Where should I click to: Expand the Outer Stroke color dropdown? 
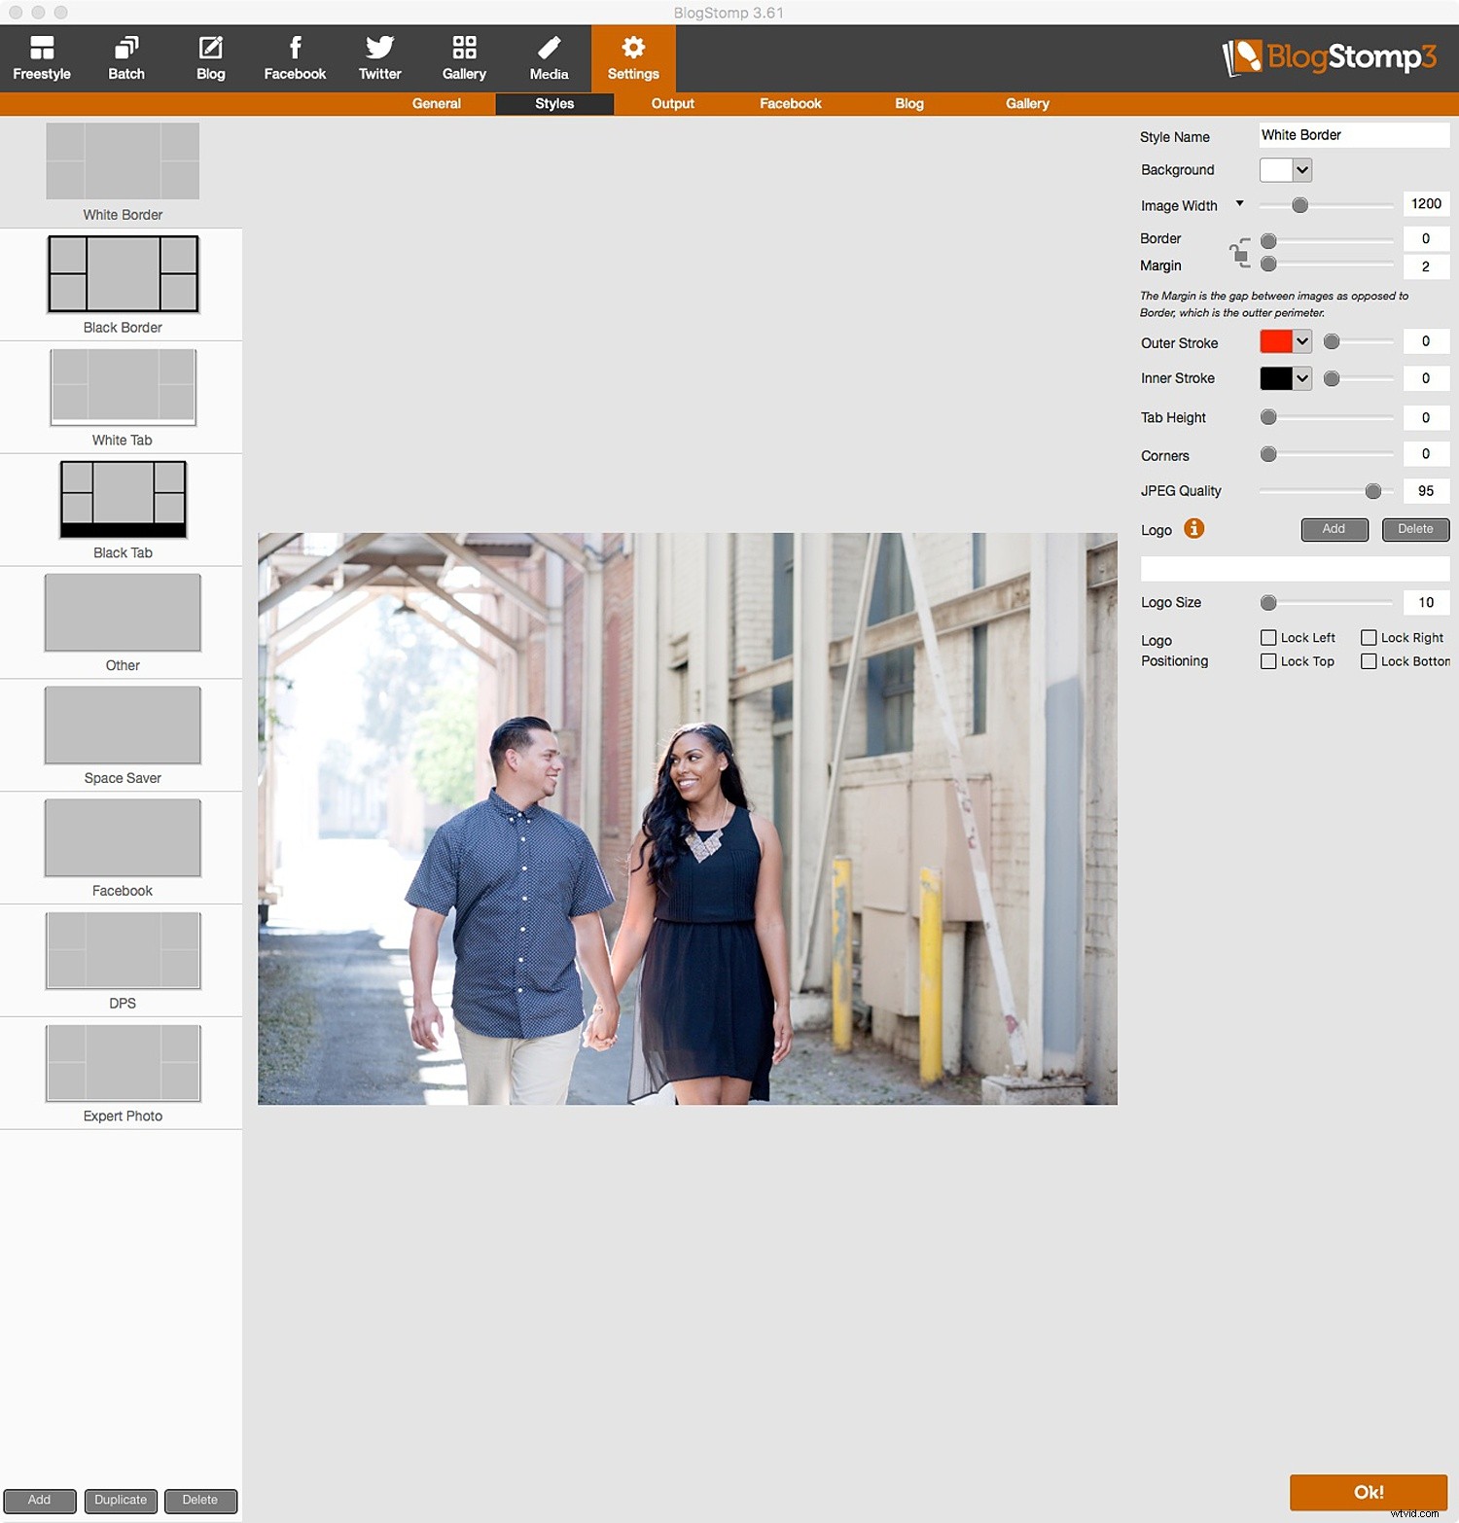click(1301, 341)
